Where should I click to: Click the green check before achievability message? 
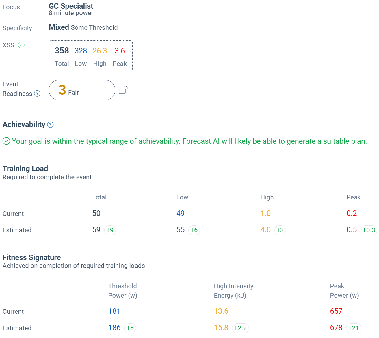pos(6,141)
